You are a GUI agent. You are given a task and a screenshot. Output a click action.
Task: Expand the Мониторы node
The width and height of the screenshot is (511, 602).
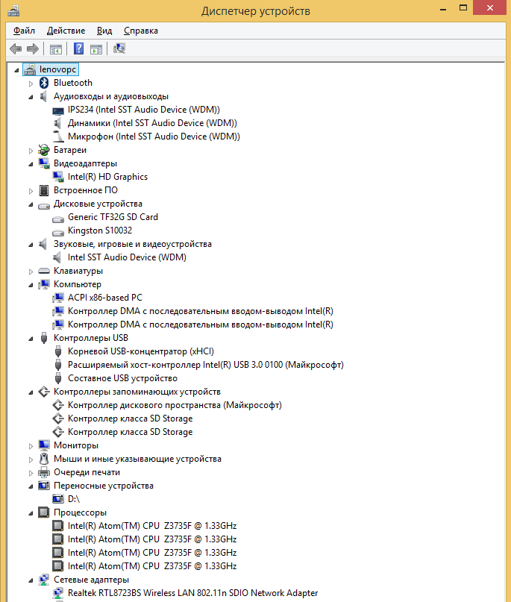(31, 446)
